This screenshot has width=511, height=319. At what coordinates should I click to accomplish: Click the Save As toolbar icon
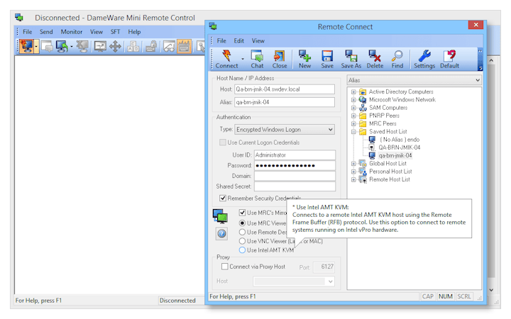pos(351,60)
